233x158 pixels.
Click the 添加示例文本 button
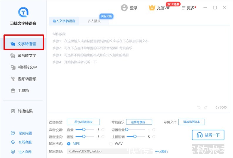click(192, 122)
